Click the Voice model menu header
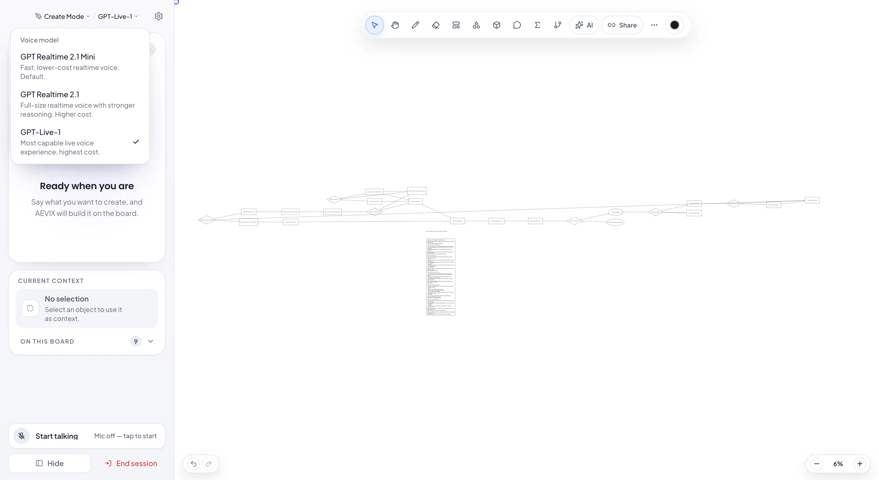The image size is (879, 480). coord(39,40)
